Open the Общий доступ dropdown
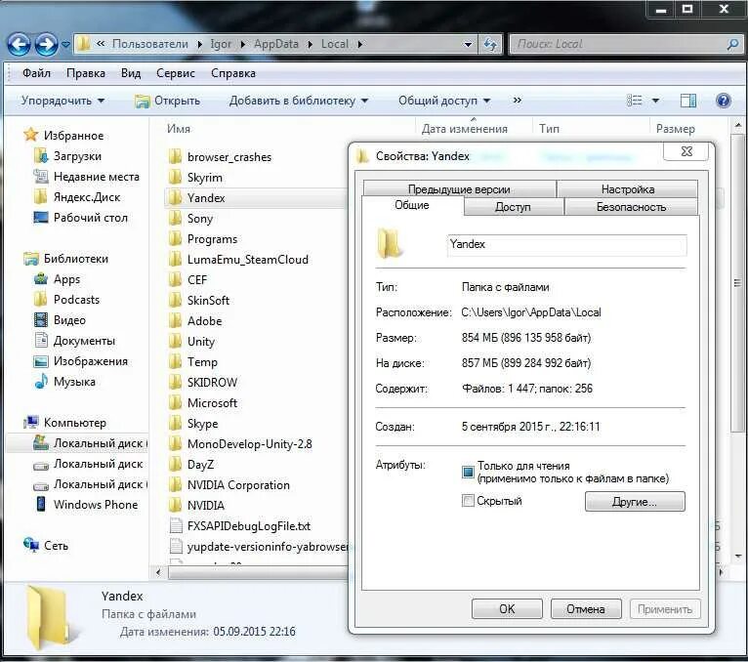748x662 pixels. point(444,101)
